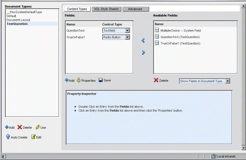Select QuestionText (TestQuestion) in Available Fields
This screenshot has height=160, width=246.
[180, 37]
